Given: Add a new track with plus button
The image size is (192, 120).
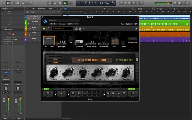Looking at the screenshot, I should point(28,12).
